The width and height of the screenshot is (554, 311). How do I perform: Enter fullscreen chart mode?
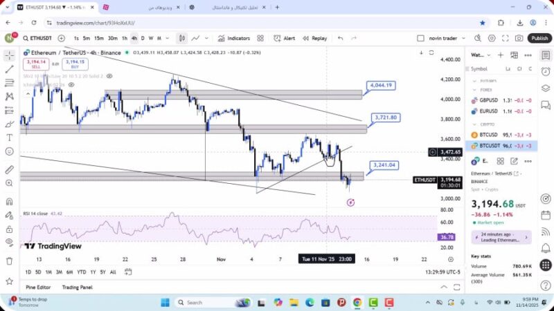click(504, 39)
